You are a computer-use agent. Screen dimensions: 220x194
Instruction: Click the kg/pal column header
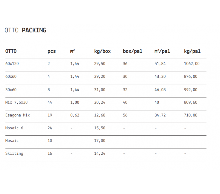click(192, 51)
